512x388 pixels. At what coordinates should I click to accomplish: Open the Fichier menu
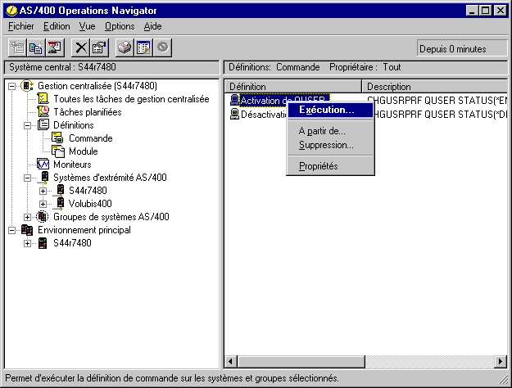(x=21, y=26)
